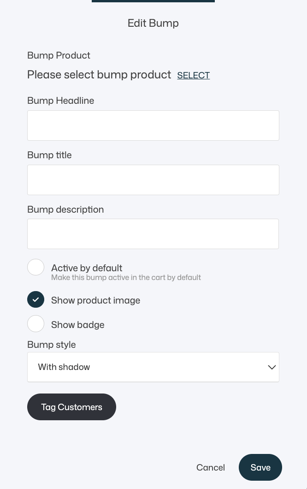Open the Bump style dropdown showing With shadow
307x489 pixels.
tap(153, 367)
